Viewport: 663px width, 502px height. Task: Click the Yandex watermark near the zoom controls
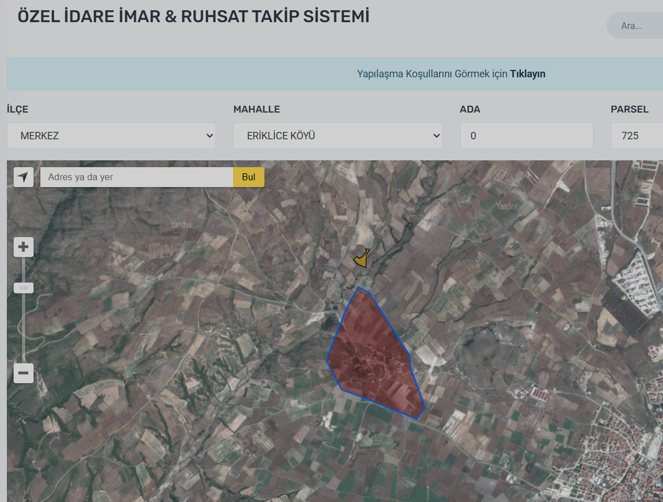[181, 225]
